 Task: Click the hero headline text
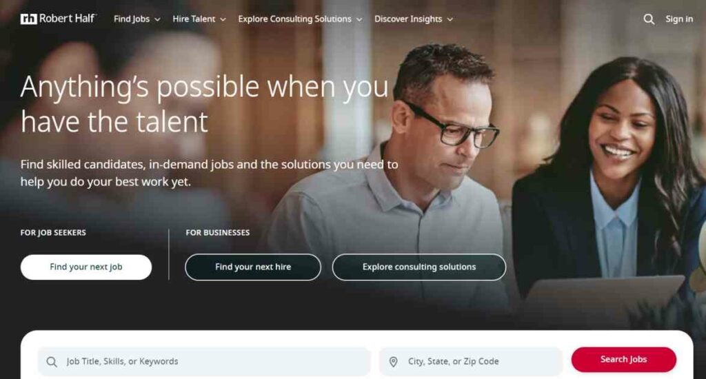tap(204, 104)
